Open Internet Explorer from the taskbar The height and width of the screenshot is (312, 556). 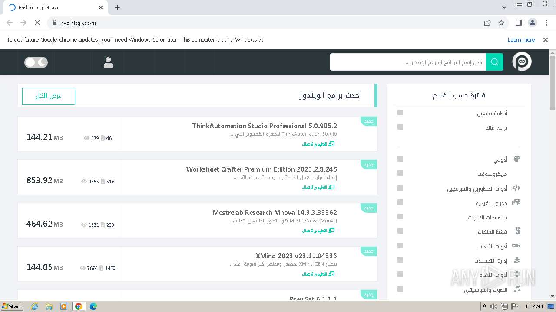pyautogui.click(x=34, y=306)
